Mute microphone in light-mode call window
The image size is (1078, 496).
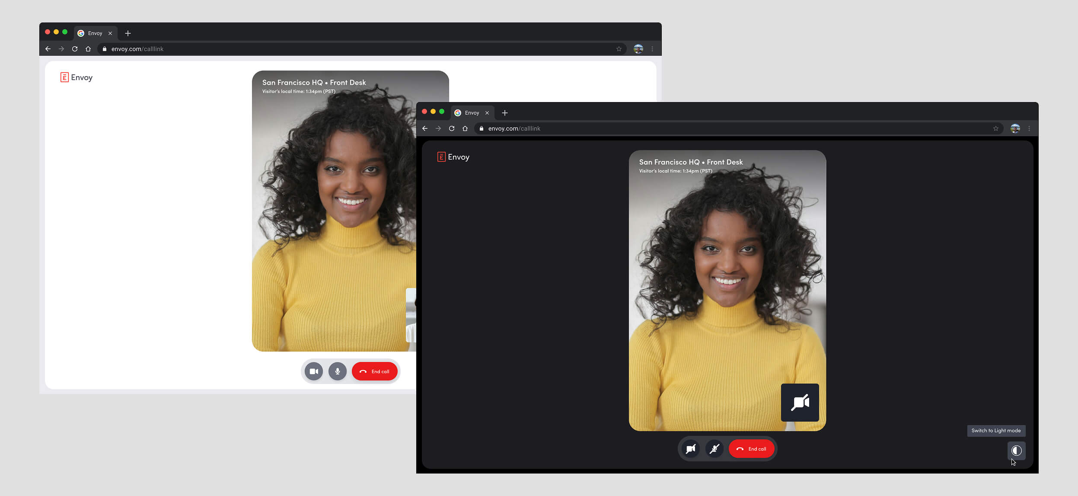point(338,371)
